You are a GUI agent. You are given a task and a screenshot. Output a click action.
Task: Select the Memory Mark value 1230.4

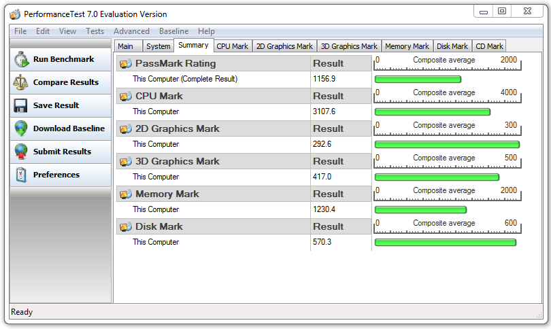(x=324, y=209)
